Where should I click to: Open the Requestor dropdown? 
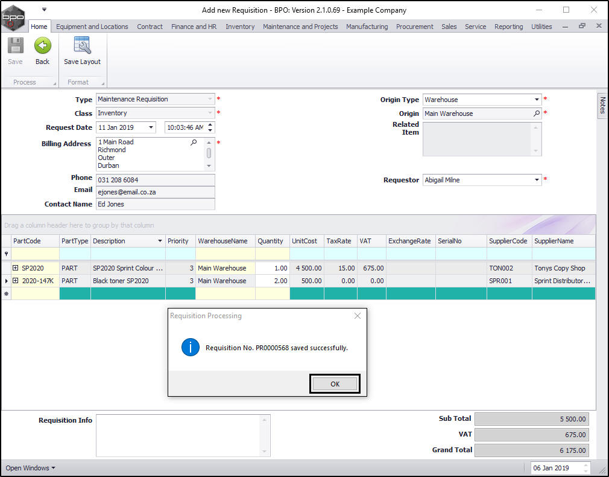(537, 180)
